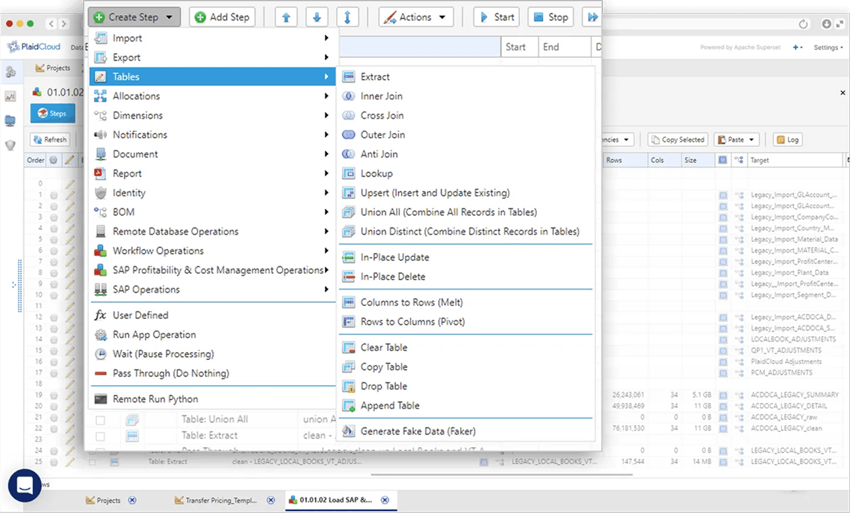Open the Create Step dropdown
Viewport: 850px width, 513px height.
click(x=134, y=17)
